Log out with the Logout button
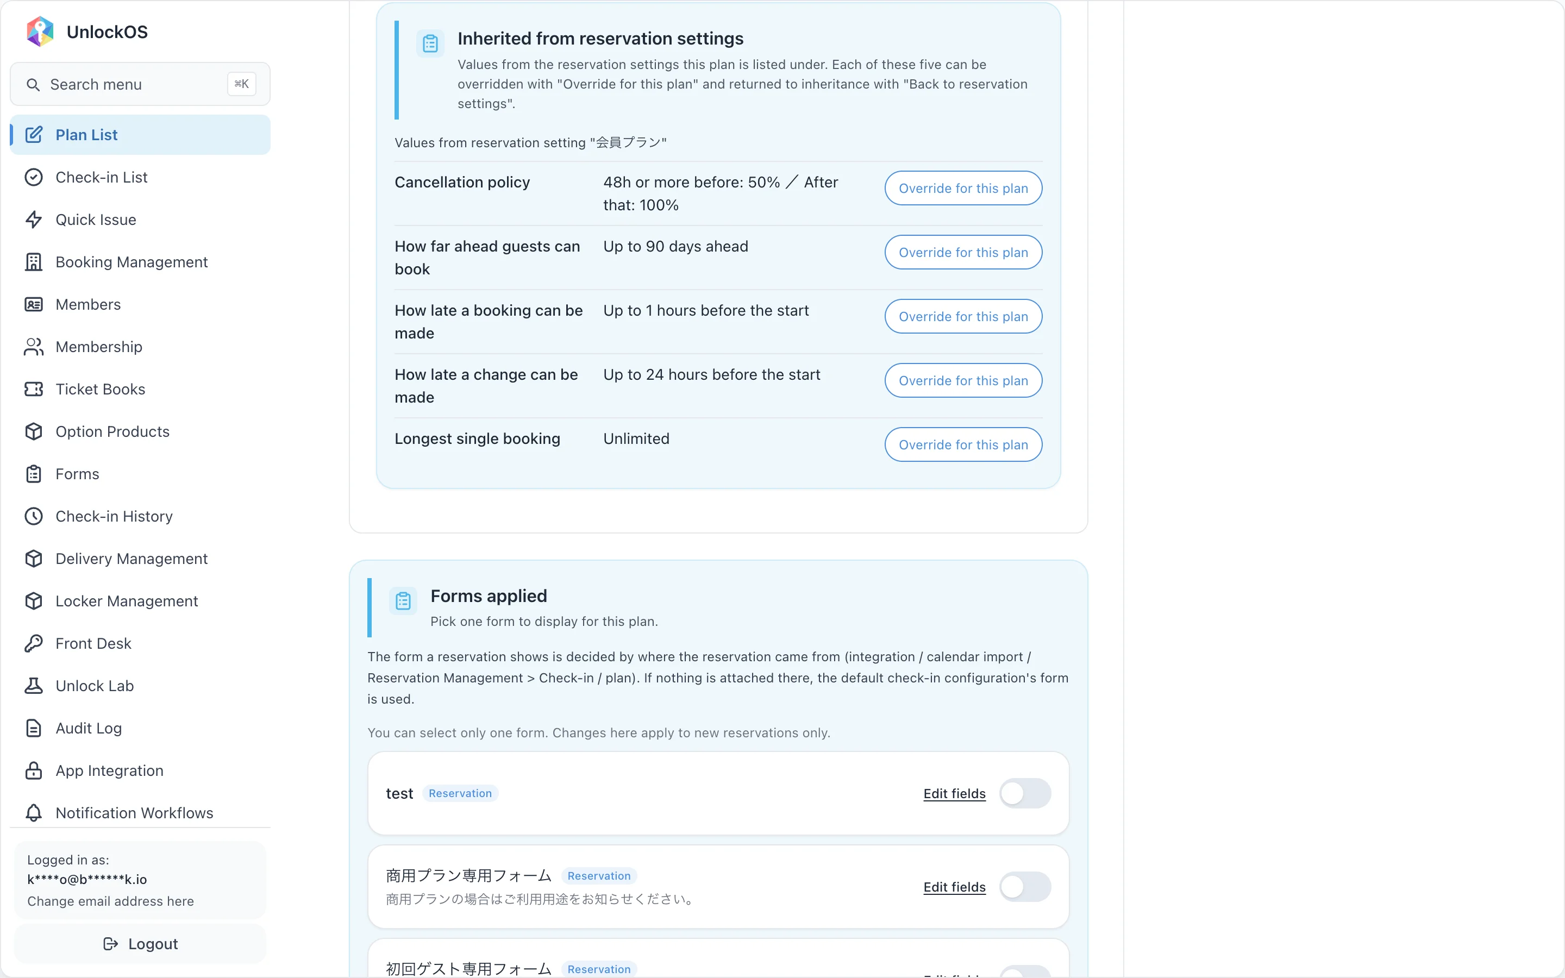The image size is (1565, 978). coord(140,944)
